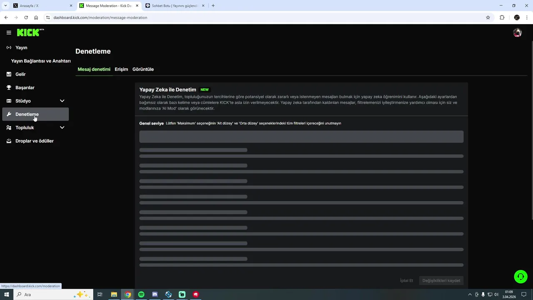Close the Sohbet Botu tab

click(x=203, y=6)
